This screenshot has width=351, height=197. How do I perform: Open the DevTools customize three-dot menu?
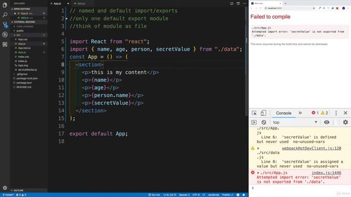336,113
